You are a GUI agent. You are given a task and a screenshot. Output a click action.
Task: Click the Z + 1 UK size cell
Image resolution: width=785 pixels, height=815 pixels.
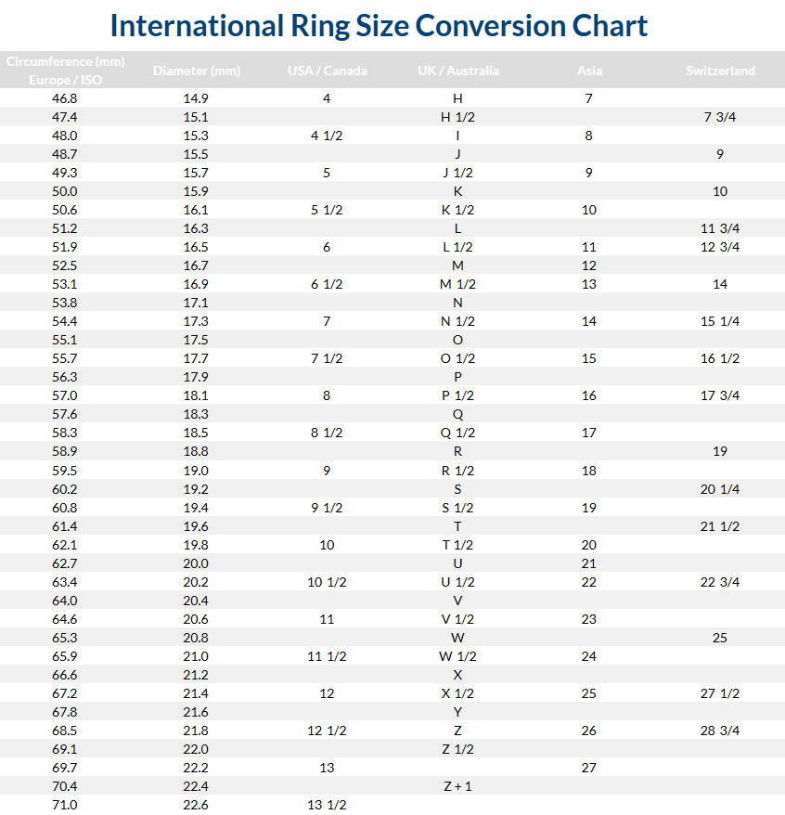(x=457, y=786)
